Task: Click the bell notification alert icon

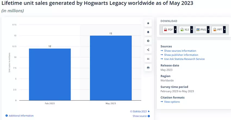Action: (x=148, y=32)
